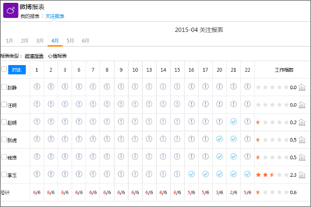The width and height of the screenshot is (311, 207).
Task: Click the day 16 column header
Action: pos(191,70)
